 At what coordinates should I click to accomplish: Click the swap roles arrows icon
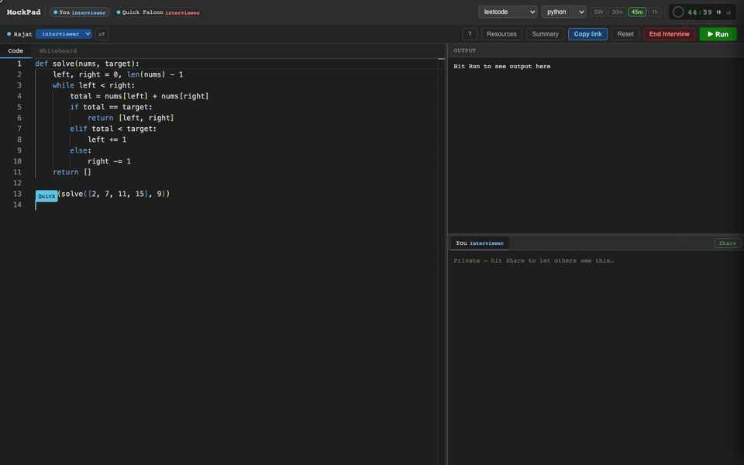(x=102, y=34)
